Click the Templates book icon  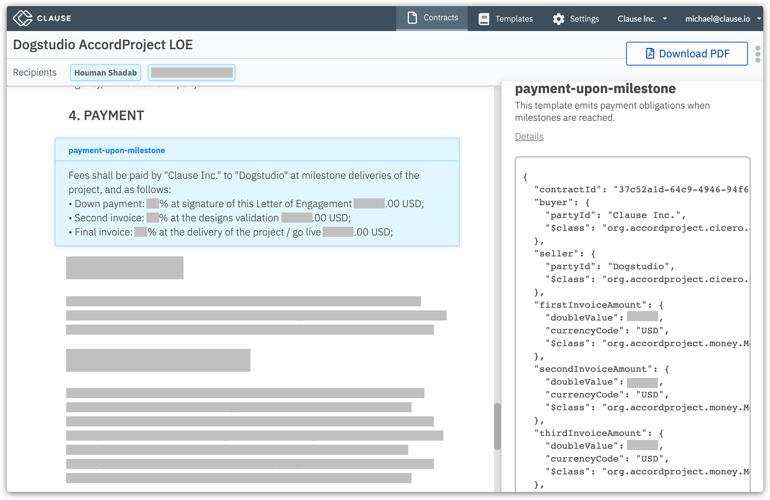[x=484, y=19]
